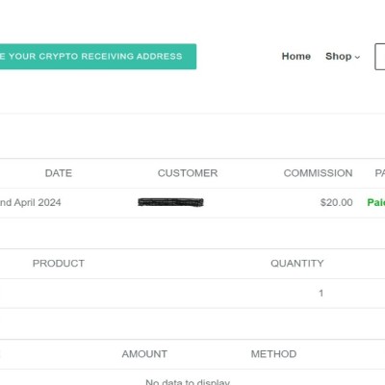Select the April 2024 date cell
The image size is (385, 385).
[31, 202]
